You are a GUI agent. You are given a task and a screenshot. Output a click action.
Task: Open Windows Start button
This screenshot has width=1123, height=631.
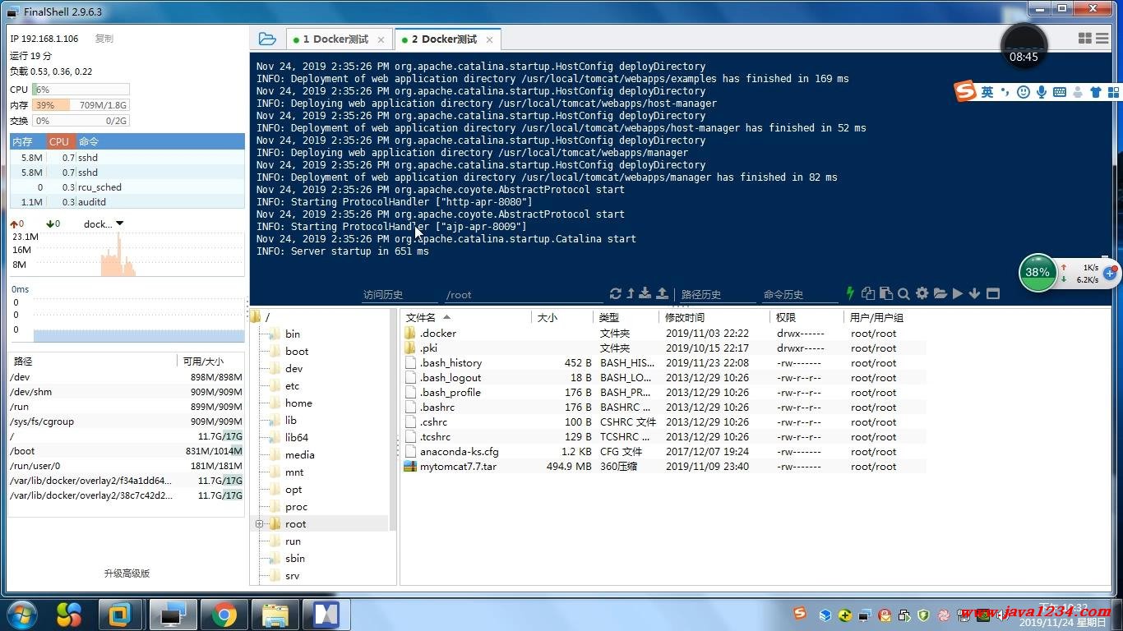tap(22, 614)
